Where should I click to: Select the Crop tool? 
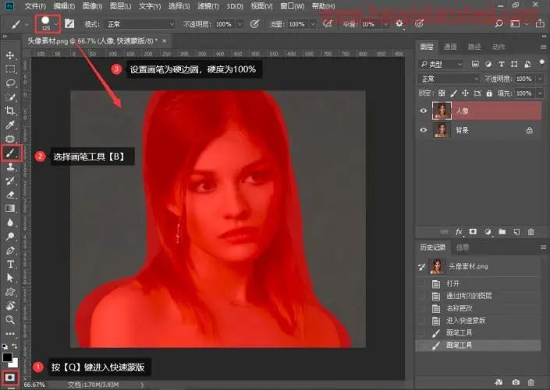tap(10, 111)
